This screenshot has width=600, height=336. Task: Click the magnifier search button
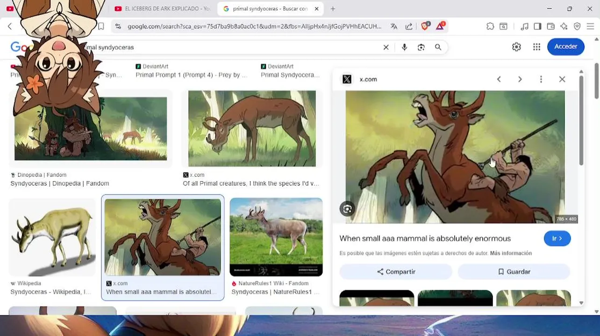438,47
